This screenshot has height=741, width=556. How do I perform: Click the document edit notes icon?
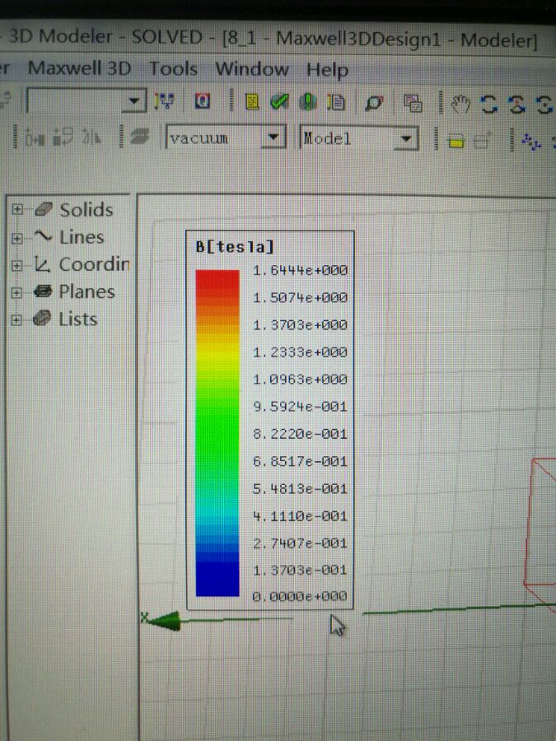coord(336,103)
